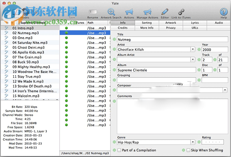This screenshot has height=157, width=231.
Task: Select 07 The Grain.mp3 in file list
Action: pos(30,57)
